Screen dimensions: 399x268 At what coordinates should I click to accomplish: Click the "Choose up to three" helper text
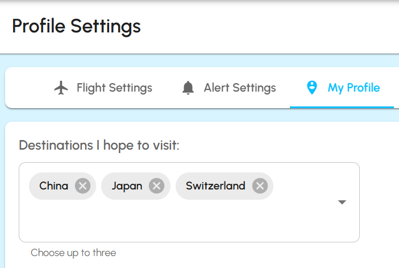point(73,253)
